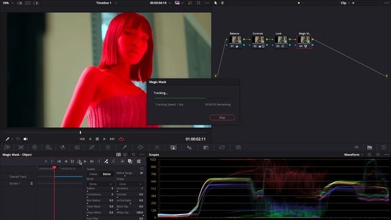391x220 pixels.
Task: Open the Blur palette
Action: point(189,147)
